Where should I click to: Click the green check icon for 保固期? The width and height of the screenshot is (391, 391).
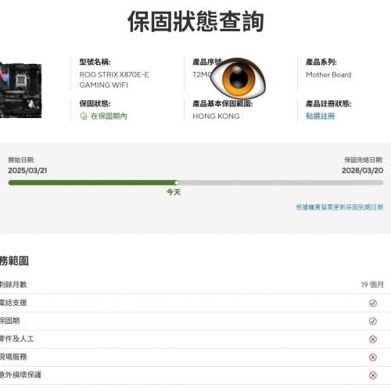[373, 321]
